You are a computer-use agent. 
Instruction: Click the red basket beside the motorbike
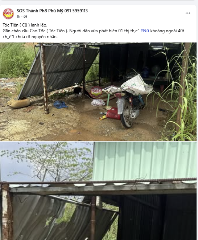(x=113, y=113)
